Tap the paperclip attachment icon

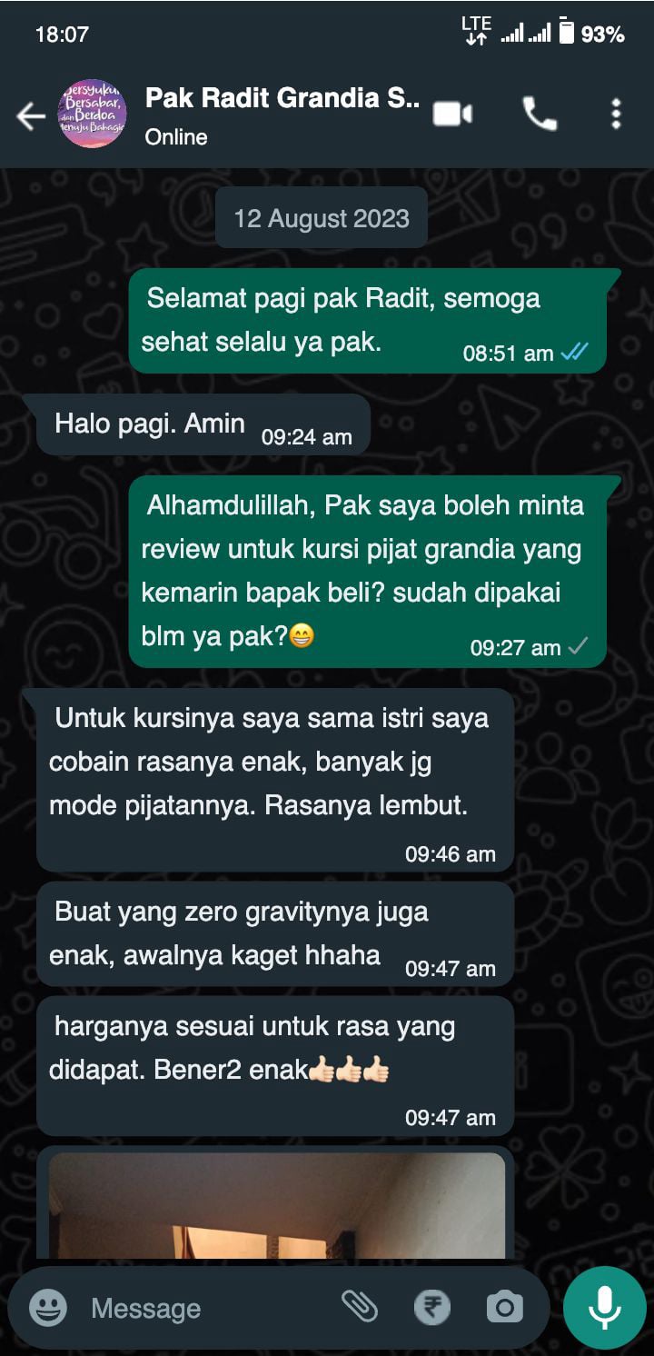[359, 1307]
